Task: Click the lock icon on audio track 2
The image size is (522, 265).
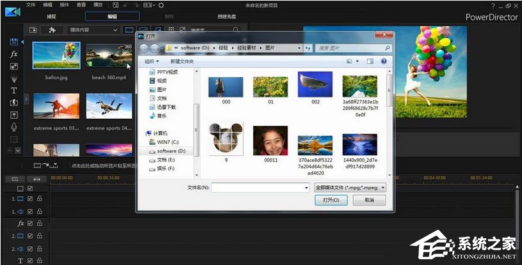Action: [40, 248]
